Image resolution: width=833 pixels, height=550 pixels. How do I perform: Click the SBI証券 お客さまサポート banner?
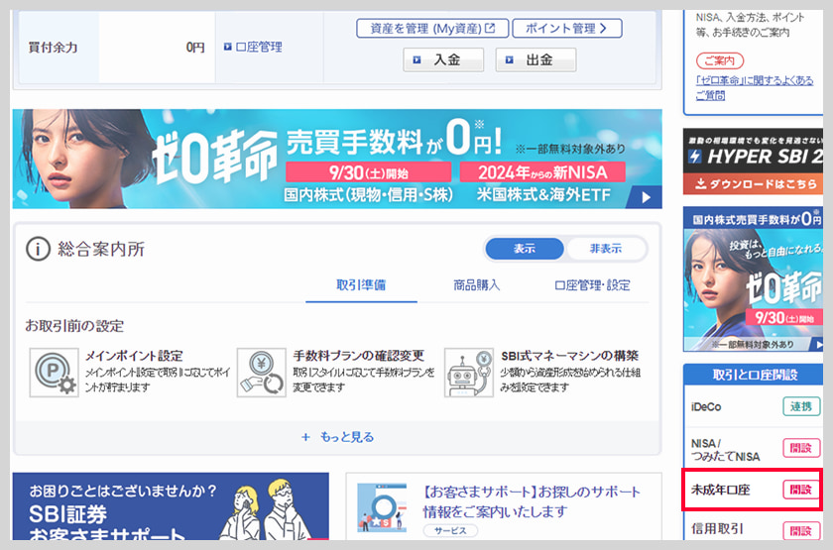[x=171, y=506]
